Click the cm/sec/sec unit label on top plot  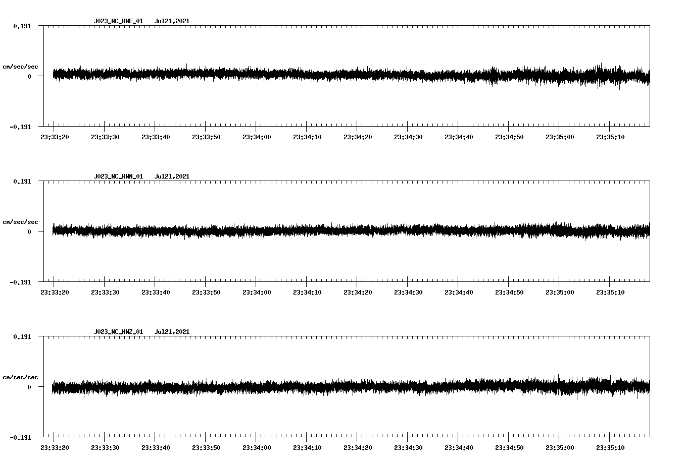[21, 66]
